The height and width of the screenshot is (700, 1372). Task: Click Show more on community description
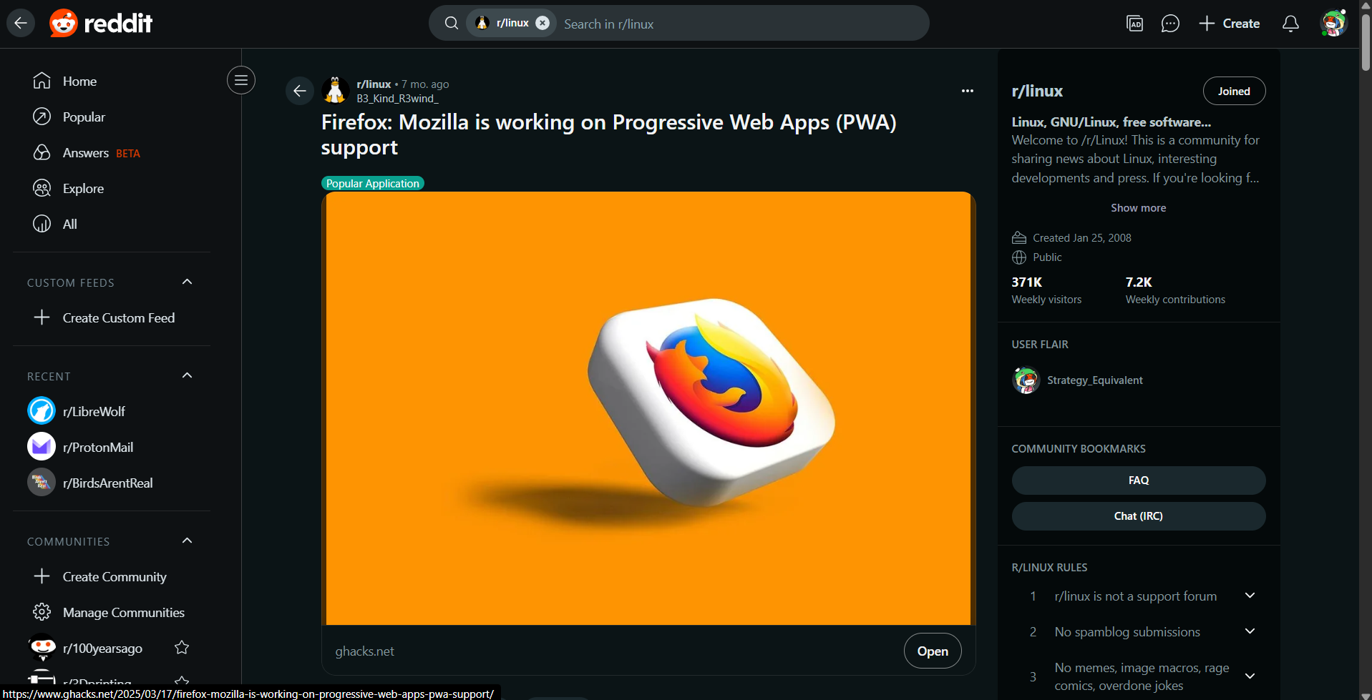coord(1138,208)
